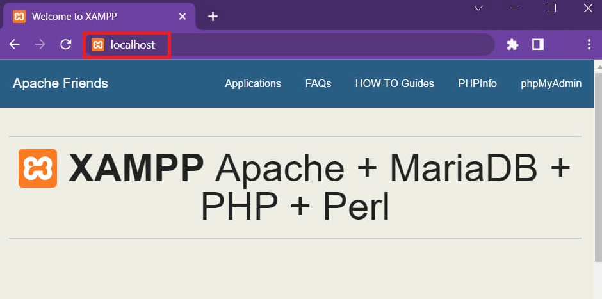Viewport: 602px width, 299px height.
Task: Expand the tab search chevron
Action: [x=478, y=8]
